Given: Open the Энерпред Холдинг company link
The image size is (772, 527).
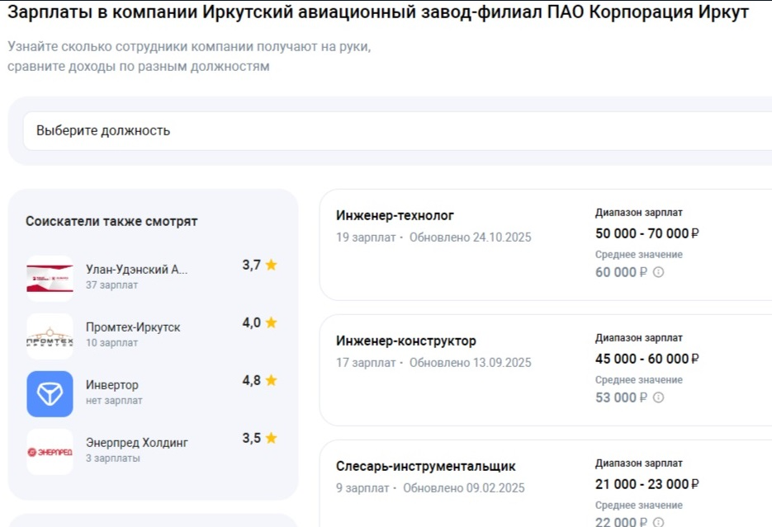Looking at the screenshot, I should pyautogui.click(x=137, y=442).
